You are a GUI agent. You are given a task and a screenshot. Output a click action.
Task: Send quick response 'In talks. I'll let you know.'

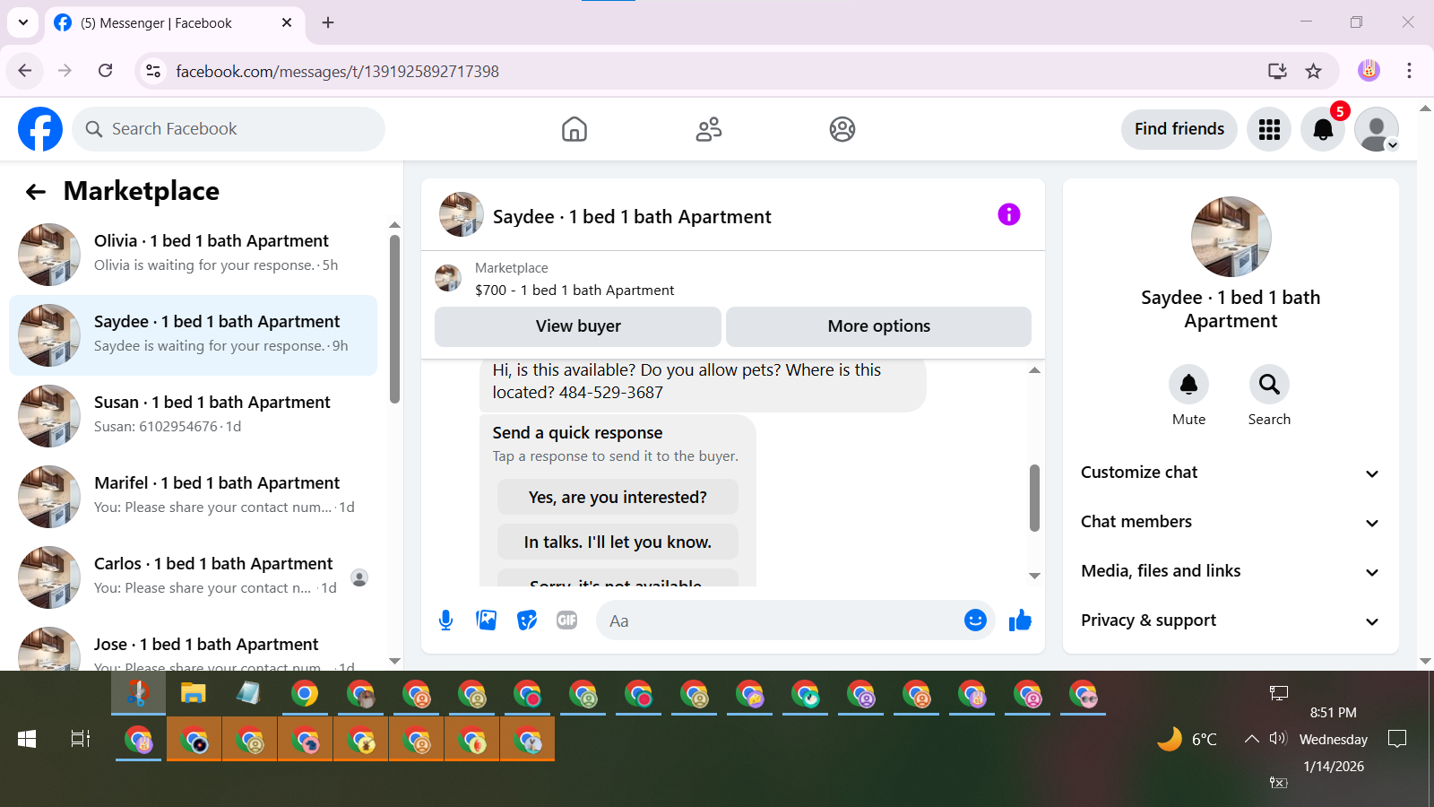[x=618, y=542]
